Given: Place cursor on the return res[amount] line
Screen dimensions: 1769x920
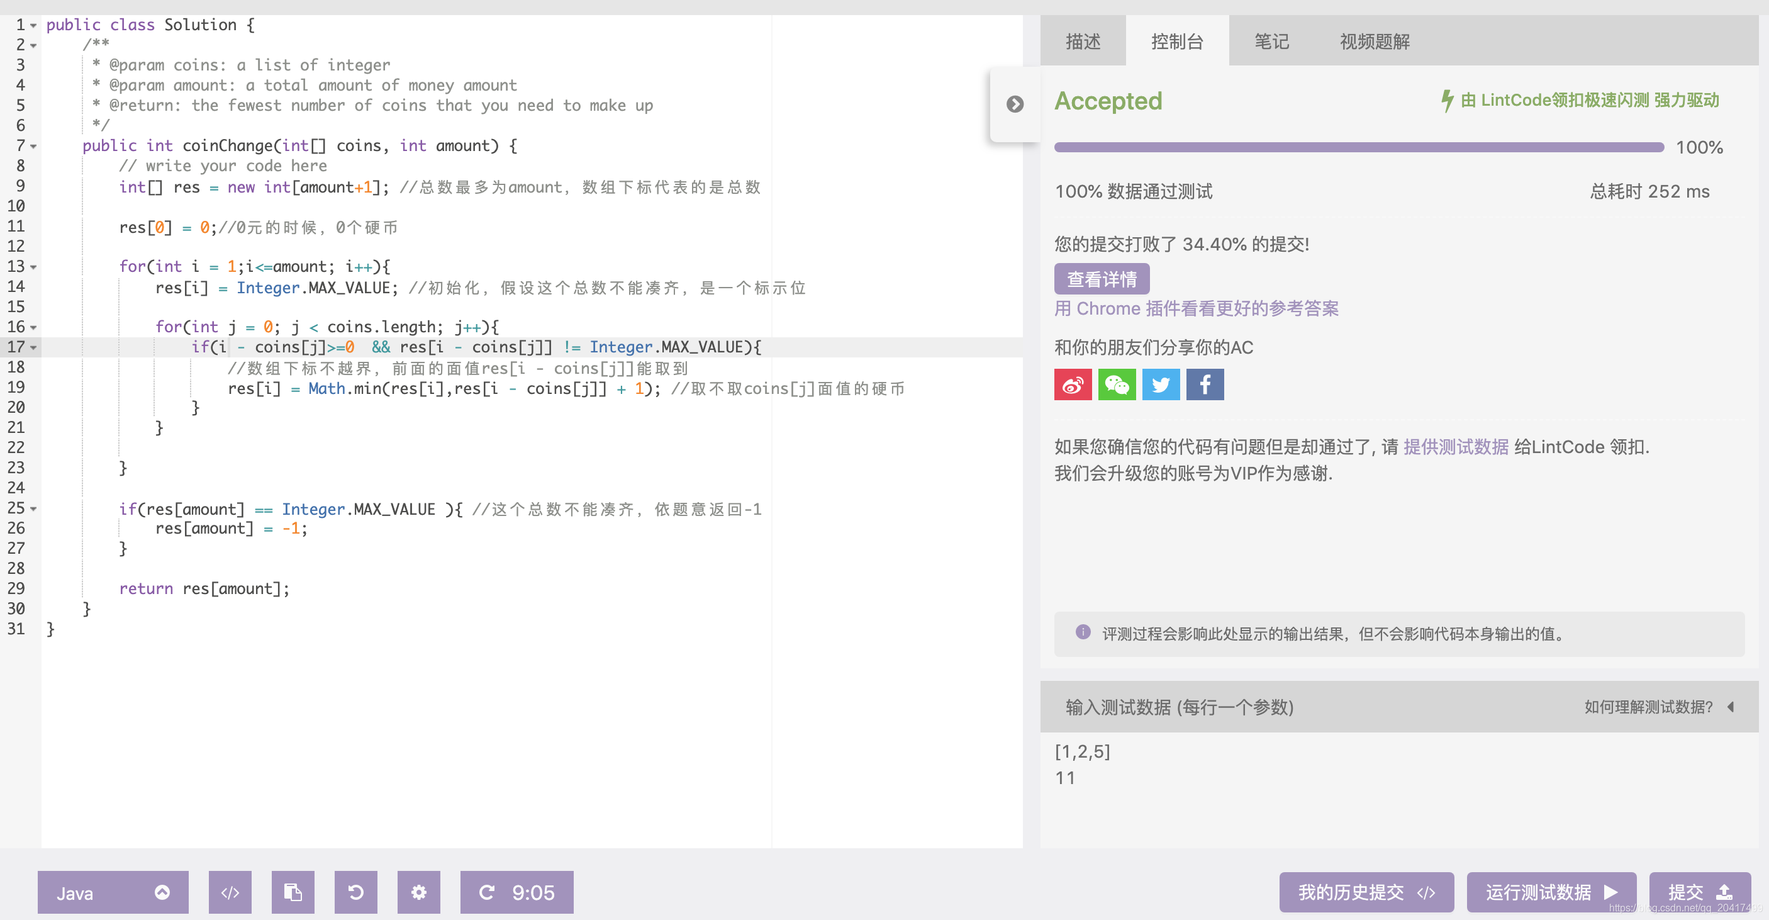Looking at the screenshot, I should [204, 589].
